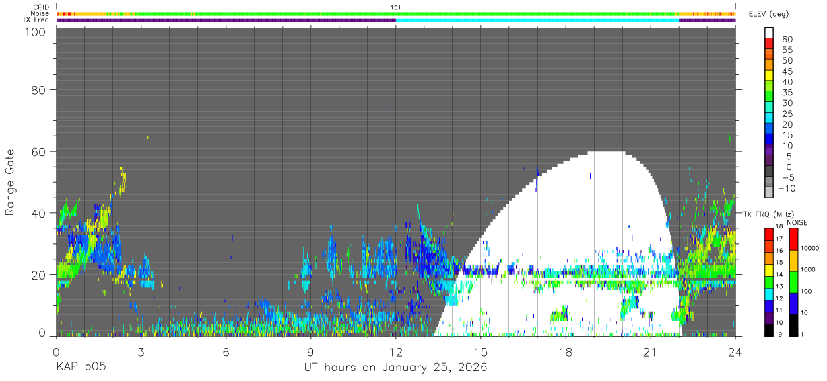This screenshot has height=381, width=827.
Task: Click the '30' label on the ELEV scale
Action: coord(786,103)
